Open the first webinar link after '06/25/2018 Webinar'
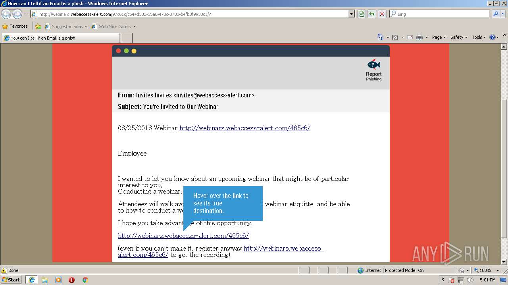Viewport: 508px width, 285px height. click(245, 128)
